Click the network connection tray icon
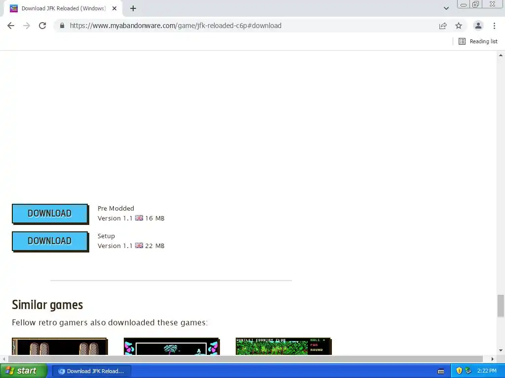The width and height of the screenshot is (505, 378). pyautogui.click(x=468, y=371)
